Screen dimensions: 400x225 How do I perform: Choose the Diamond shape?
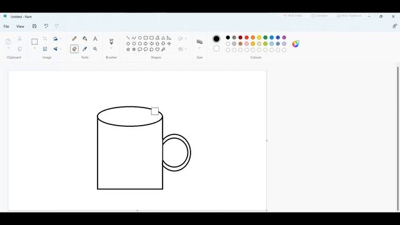128,44
